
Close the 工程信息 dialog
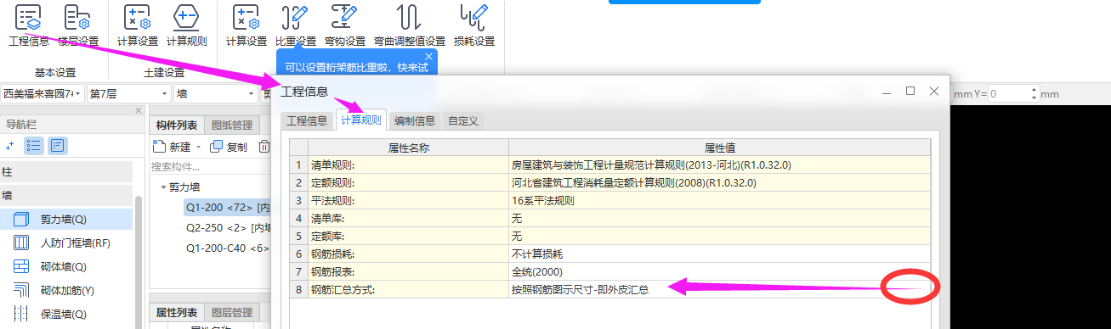point(933,91)
